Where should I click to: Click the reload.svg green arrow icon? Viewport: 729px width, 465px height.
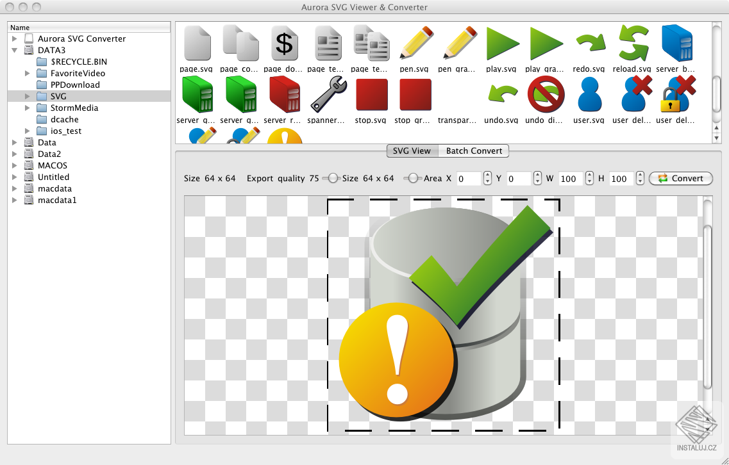(x=632, y=42)
